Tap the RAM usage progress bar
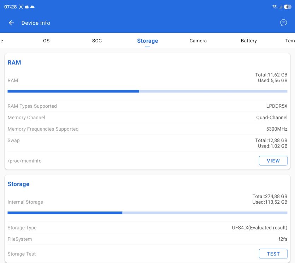The height and width of the screenshot is (263, 295). 147,91
